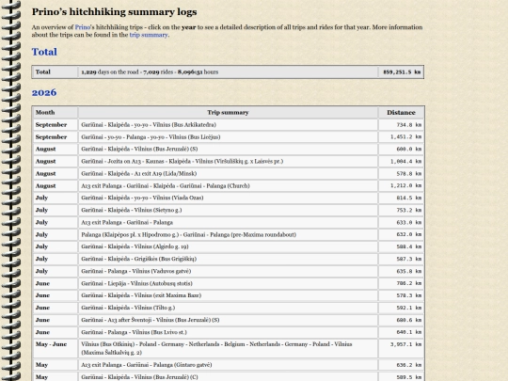Select the Tilto g. trip row
508x381 pixels.
228,308
